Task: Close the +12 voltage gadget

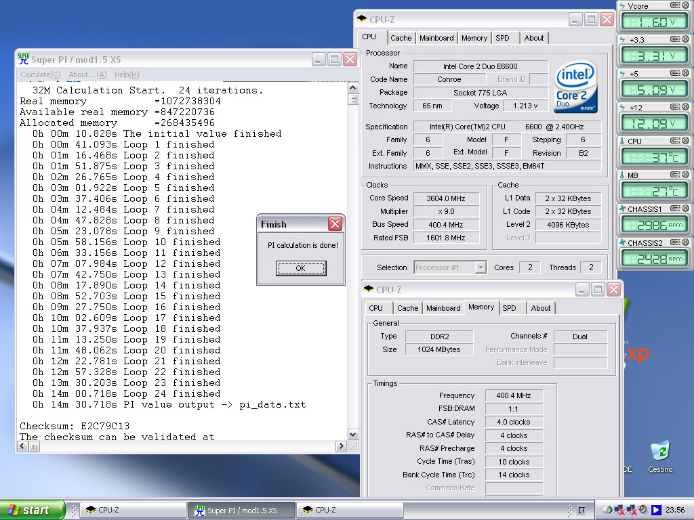Action: point(685,106)
